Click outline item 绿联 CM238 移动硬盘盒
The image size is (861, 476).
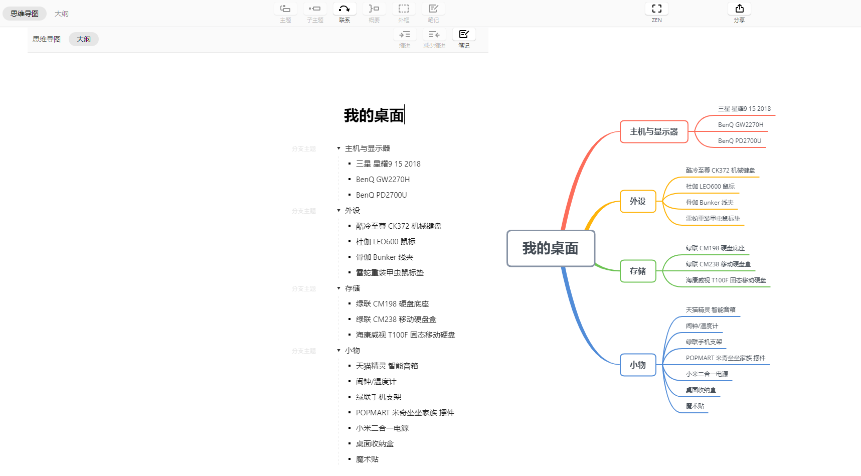pyautogui.click(x=396, y=320)
